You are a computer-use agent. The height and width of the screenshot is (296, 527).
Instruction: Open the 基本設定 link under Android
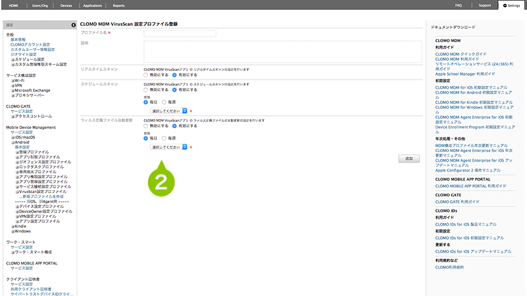[22, 147]
